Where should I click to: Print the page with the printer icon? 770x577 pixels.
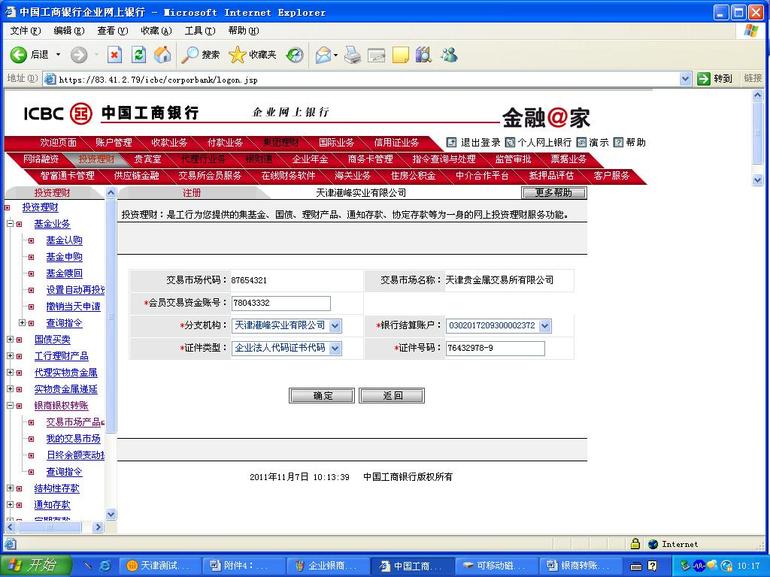[353, 54]
